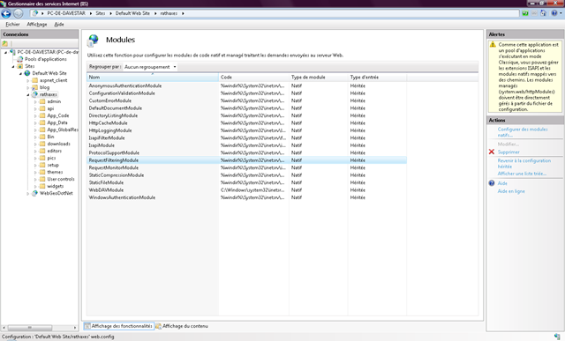The height and width of the screenshot is (341, 565).
Task: Click the WebGeoDotNet application icon
Action: (35, 193)
